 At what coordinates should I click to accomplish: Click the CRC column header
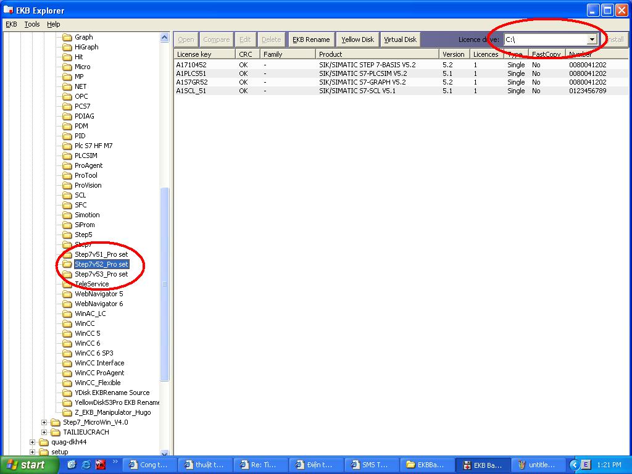point(247,54)
